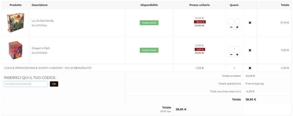Screen dimensions: 293x116
Task: Decrease La Via Dei Panda quantity
Action: point(231,27)
